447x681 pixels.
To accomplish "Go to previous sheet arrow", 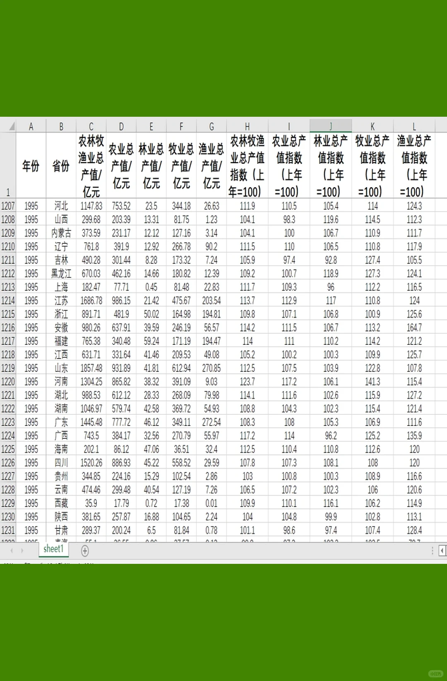I will pyautogui.click(x=12, y=551).
